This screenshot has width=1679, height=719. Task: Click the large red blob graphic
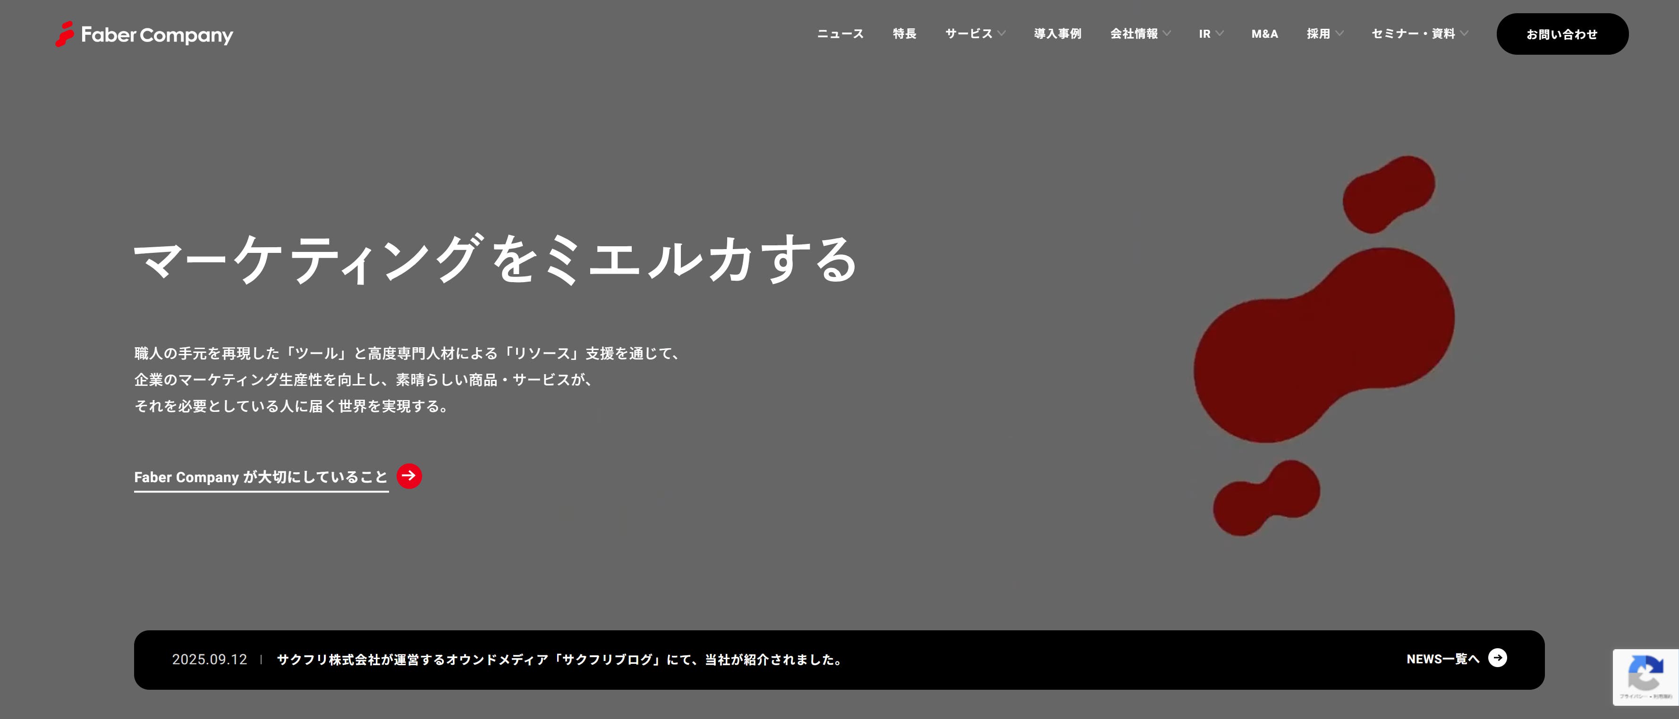(1323, 345)
